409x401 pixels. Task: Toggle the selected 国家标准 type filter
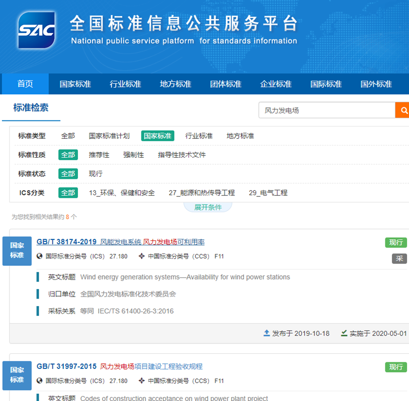click(157, 136)
